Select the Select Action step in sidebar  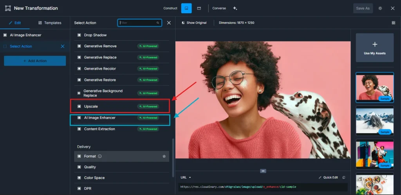coord(35,47)
